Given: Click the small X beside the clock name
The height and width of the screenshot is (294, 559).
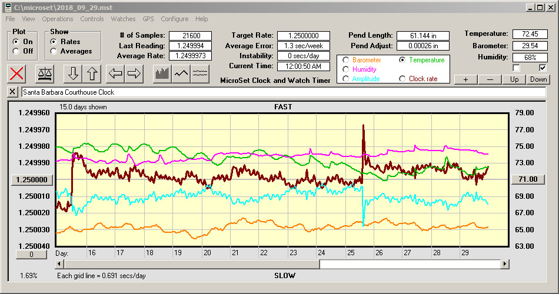Looking at the screenshot, I should 12,92.
